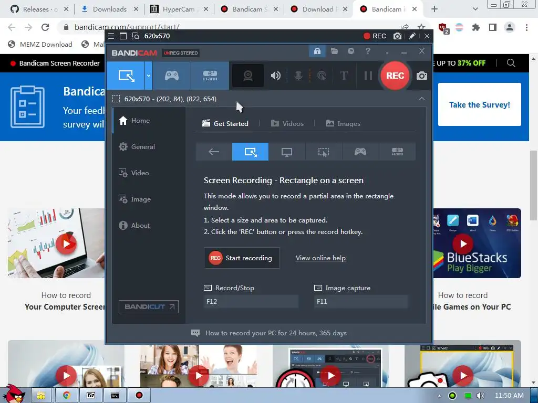
Task: Select HDMI device recording mode in top toolbar
Action: [210, 76]
